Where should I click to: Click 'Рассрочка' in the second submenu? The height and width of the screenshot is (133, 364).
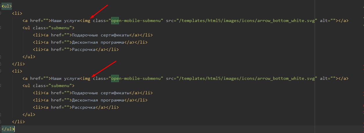[84, 107]
